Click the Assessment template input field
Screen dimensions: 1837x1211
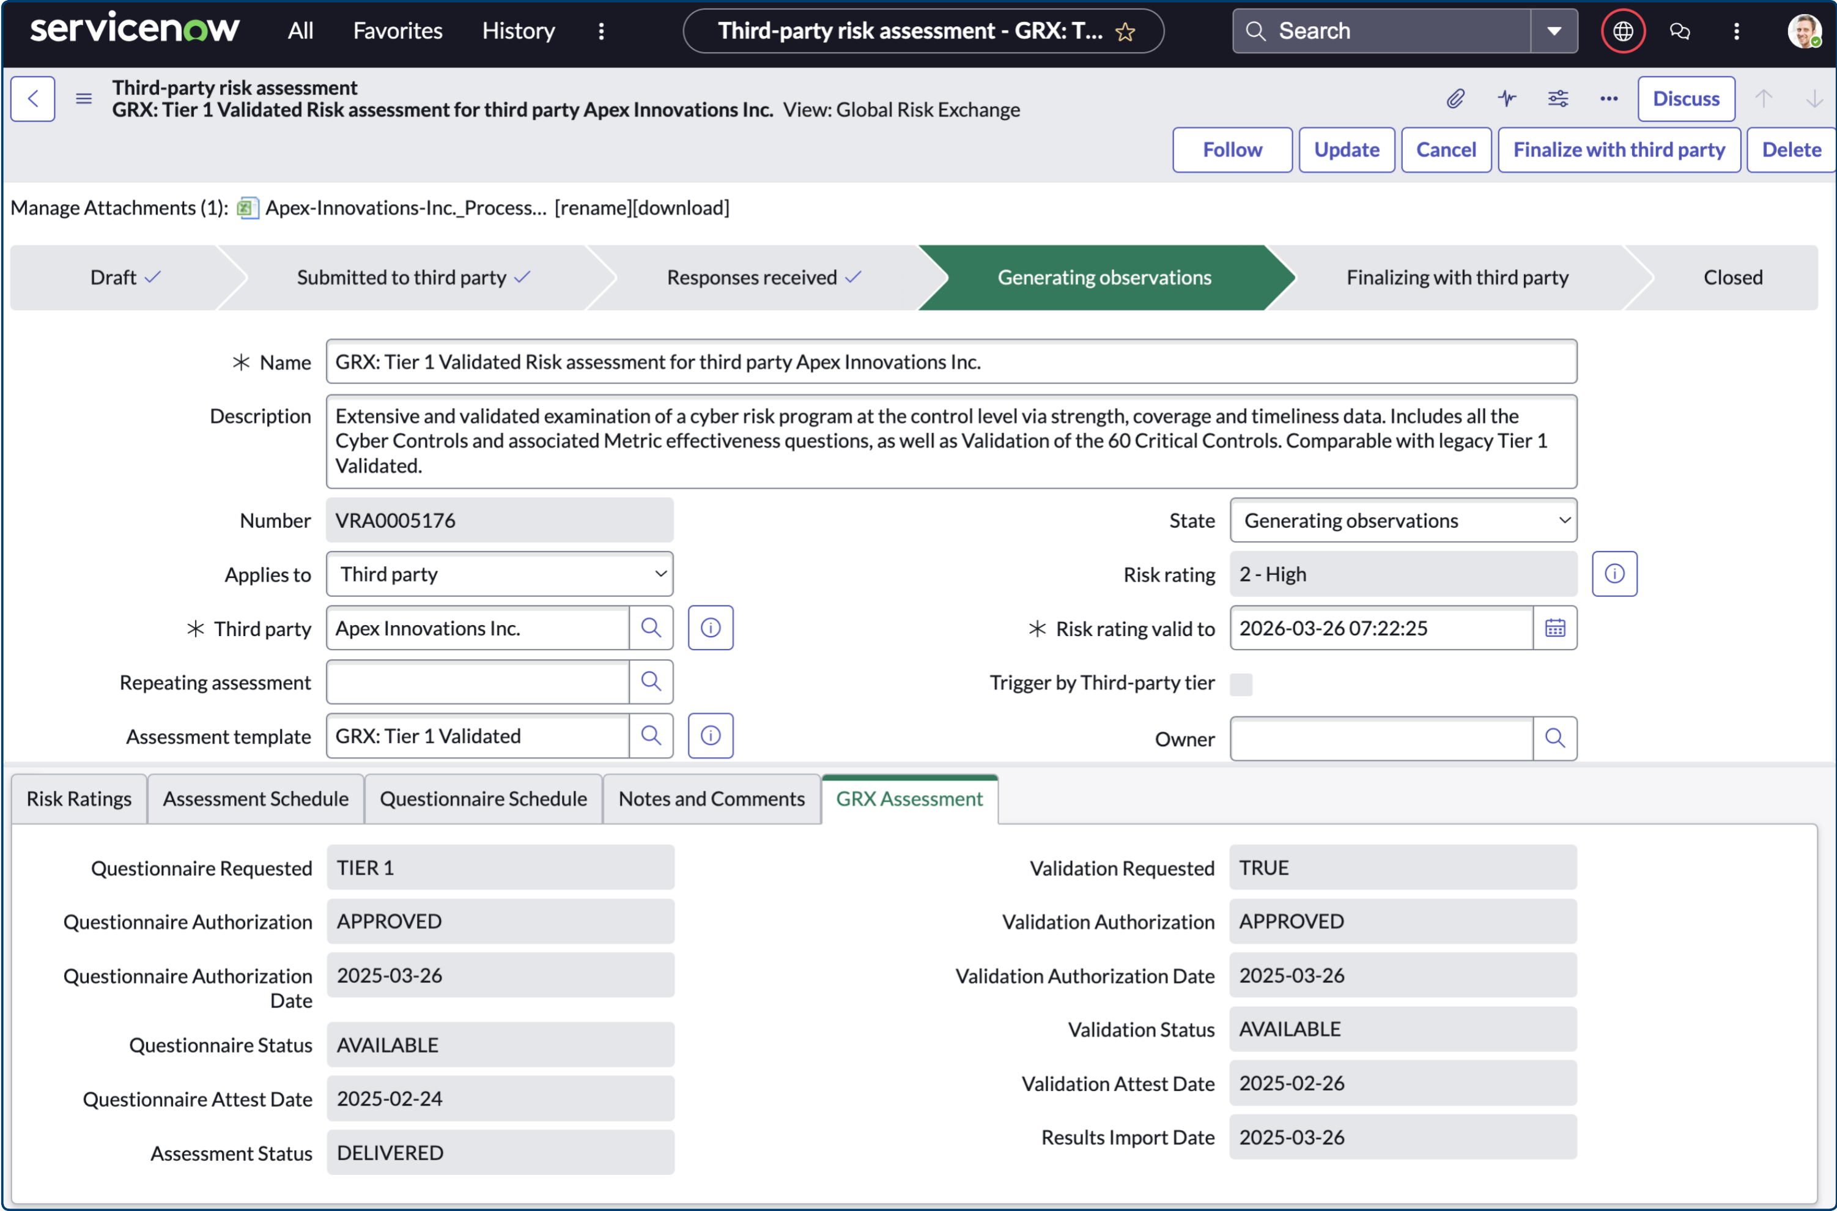click(478, 736)
